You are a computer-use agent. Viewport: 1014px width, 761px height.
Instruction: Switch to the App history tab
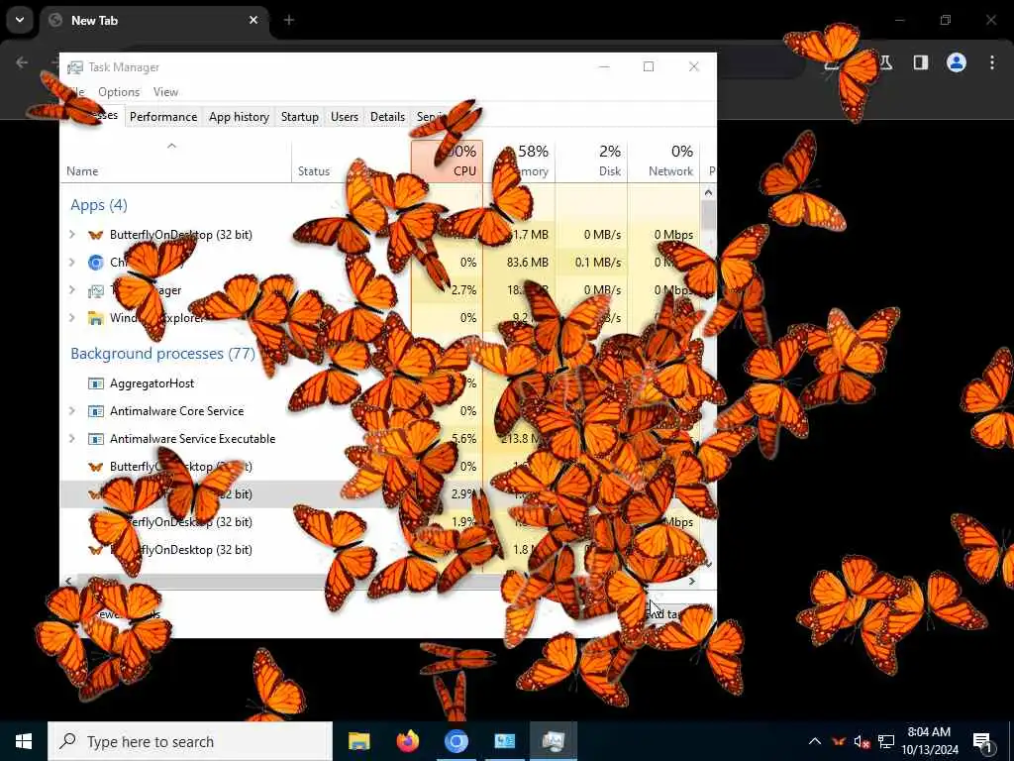(x=239, y=117)
